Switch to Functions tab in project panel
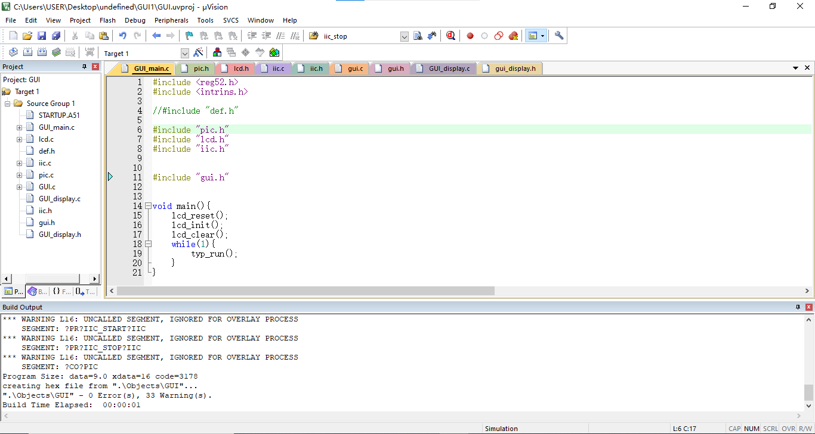815x434 pixels. pyautogui.click(x=61, y=292)
